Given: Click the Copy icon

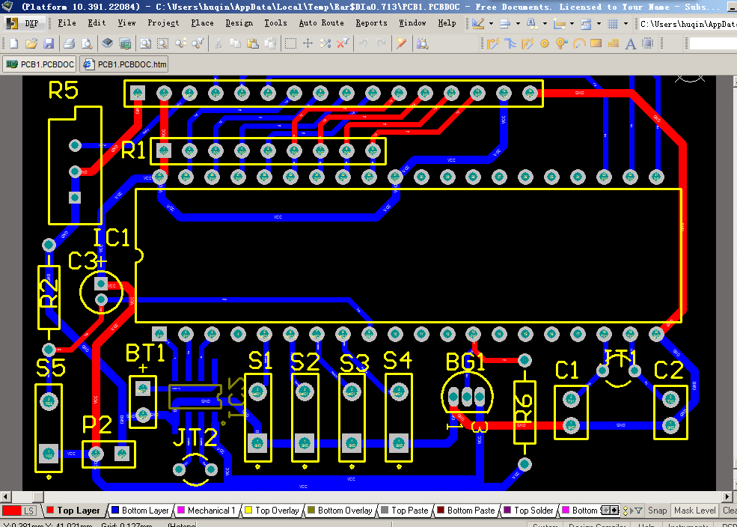Looking at the screenshot, I should (x=236, y=43).
